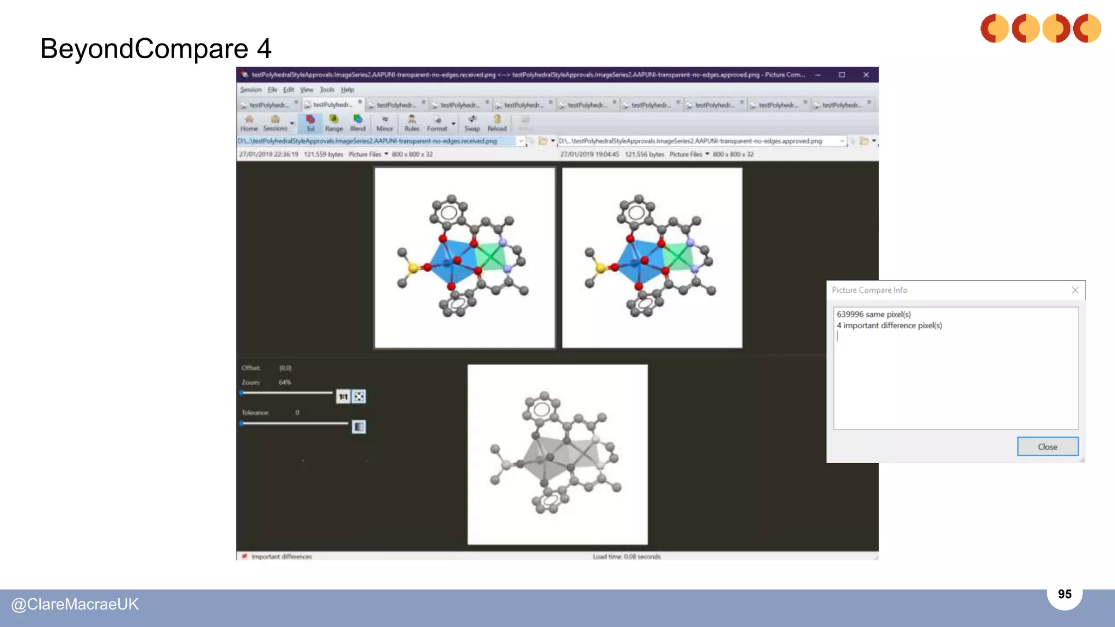This screenshot has width=1115, height=627.
Task: Click the Swap sides icon
Action: tap(472, 123)
